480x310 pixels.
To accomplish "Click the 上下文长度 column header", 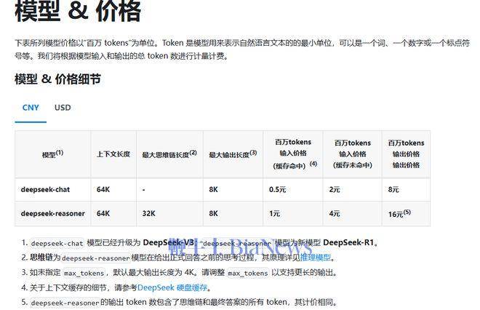I will point(113,154).
